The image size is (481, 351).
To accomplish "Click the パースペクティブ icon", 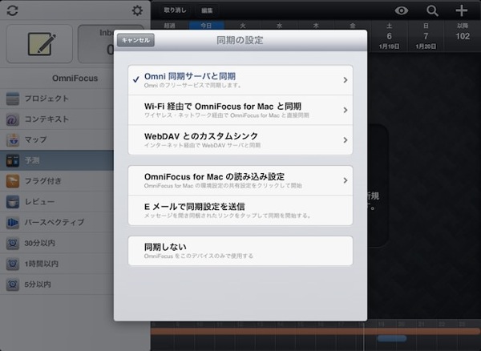I will (x=13, y=223).
